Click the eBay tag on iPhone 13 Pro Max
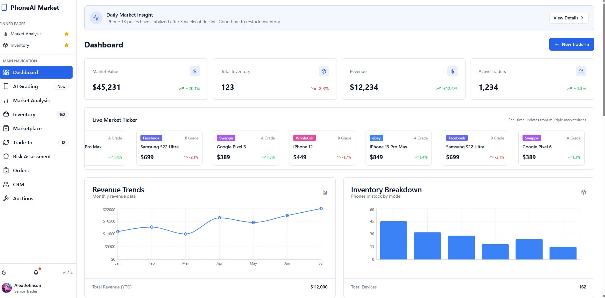605x298 pixels. (376, 138)
